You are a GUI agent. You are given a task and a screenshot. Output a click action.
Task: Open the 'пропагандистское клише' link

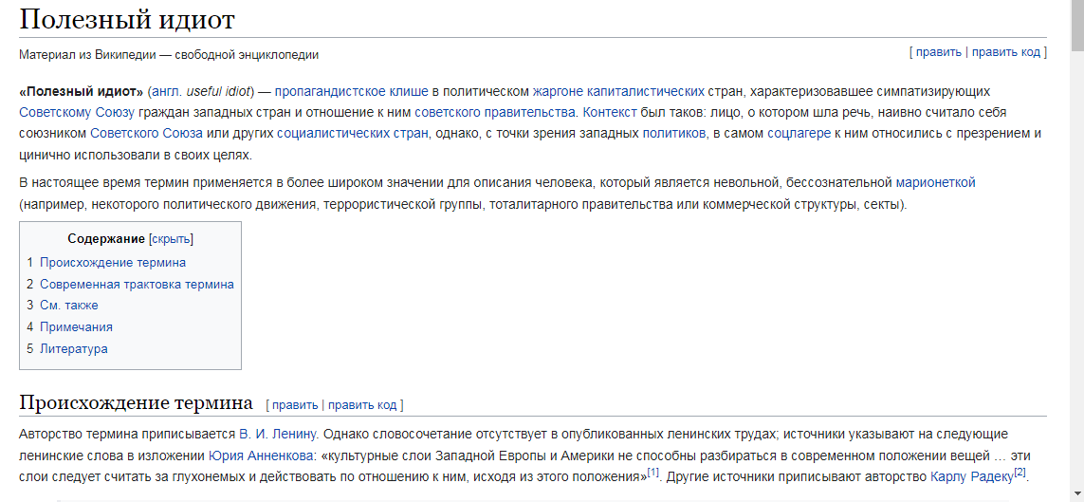pos(352,91)
